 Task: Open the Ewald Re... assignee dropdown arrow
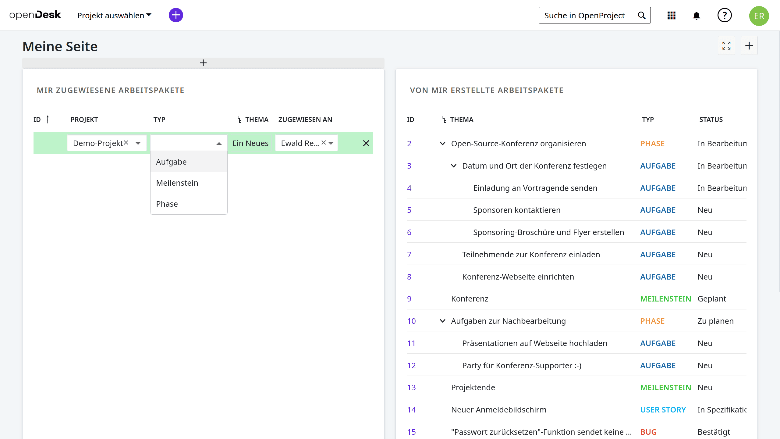(331, 143)
